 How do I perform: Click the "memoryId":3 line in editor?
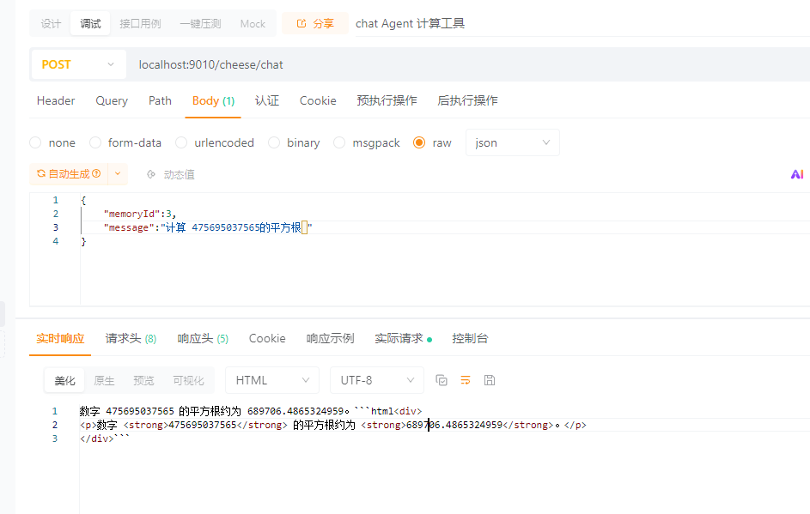pos(139,214)
